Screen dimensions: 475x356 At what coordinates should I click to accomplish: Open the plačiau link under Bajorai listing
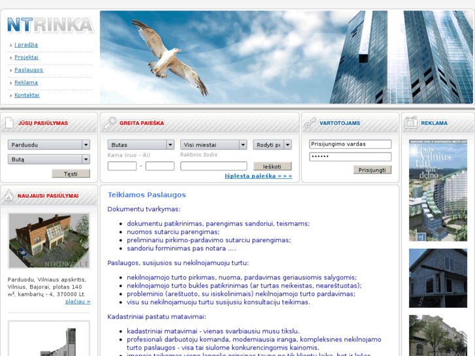point(78,302)
